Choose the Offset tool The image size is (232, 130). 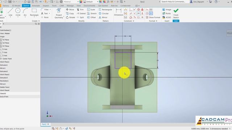pyautogui.click(x=91, y=17)
